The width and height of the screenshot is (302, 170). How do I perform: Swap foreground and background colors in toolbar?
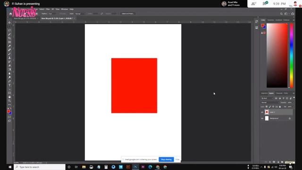pyautogui.click(x=10, y=108)
